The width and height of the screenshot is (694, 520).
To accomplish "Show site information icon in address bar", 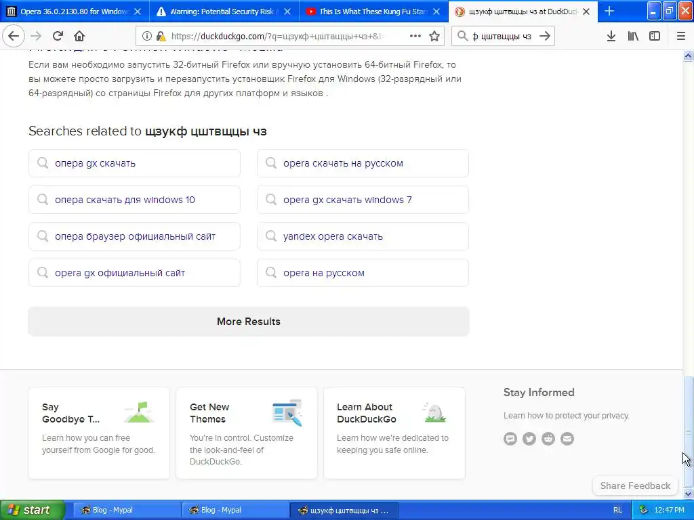I will coord(147,37).
